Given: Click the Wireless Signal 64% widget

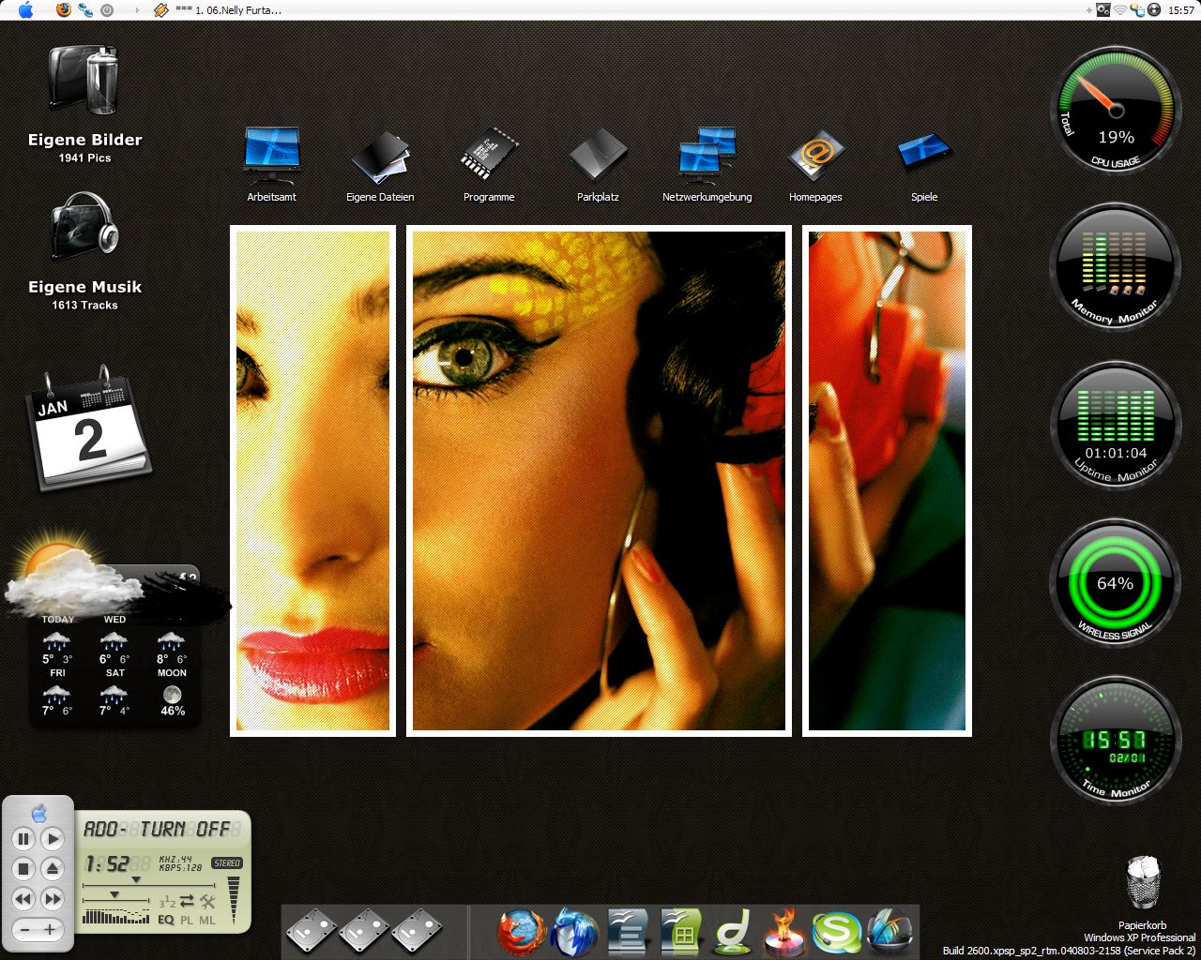Looking at the screenshot, I should click(1116, 583).
